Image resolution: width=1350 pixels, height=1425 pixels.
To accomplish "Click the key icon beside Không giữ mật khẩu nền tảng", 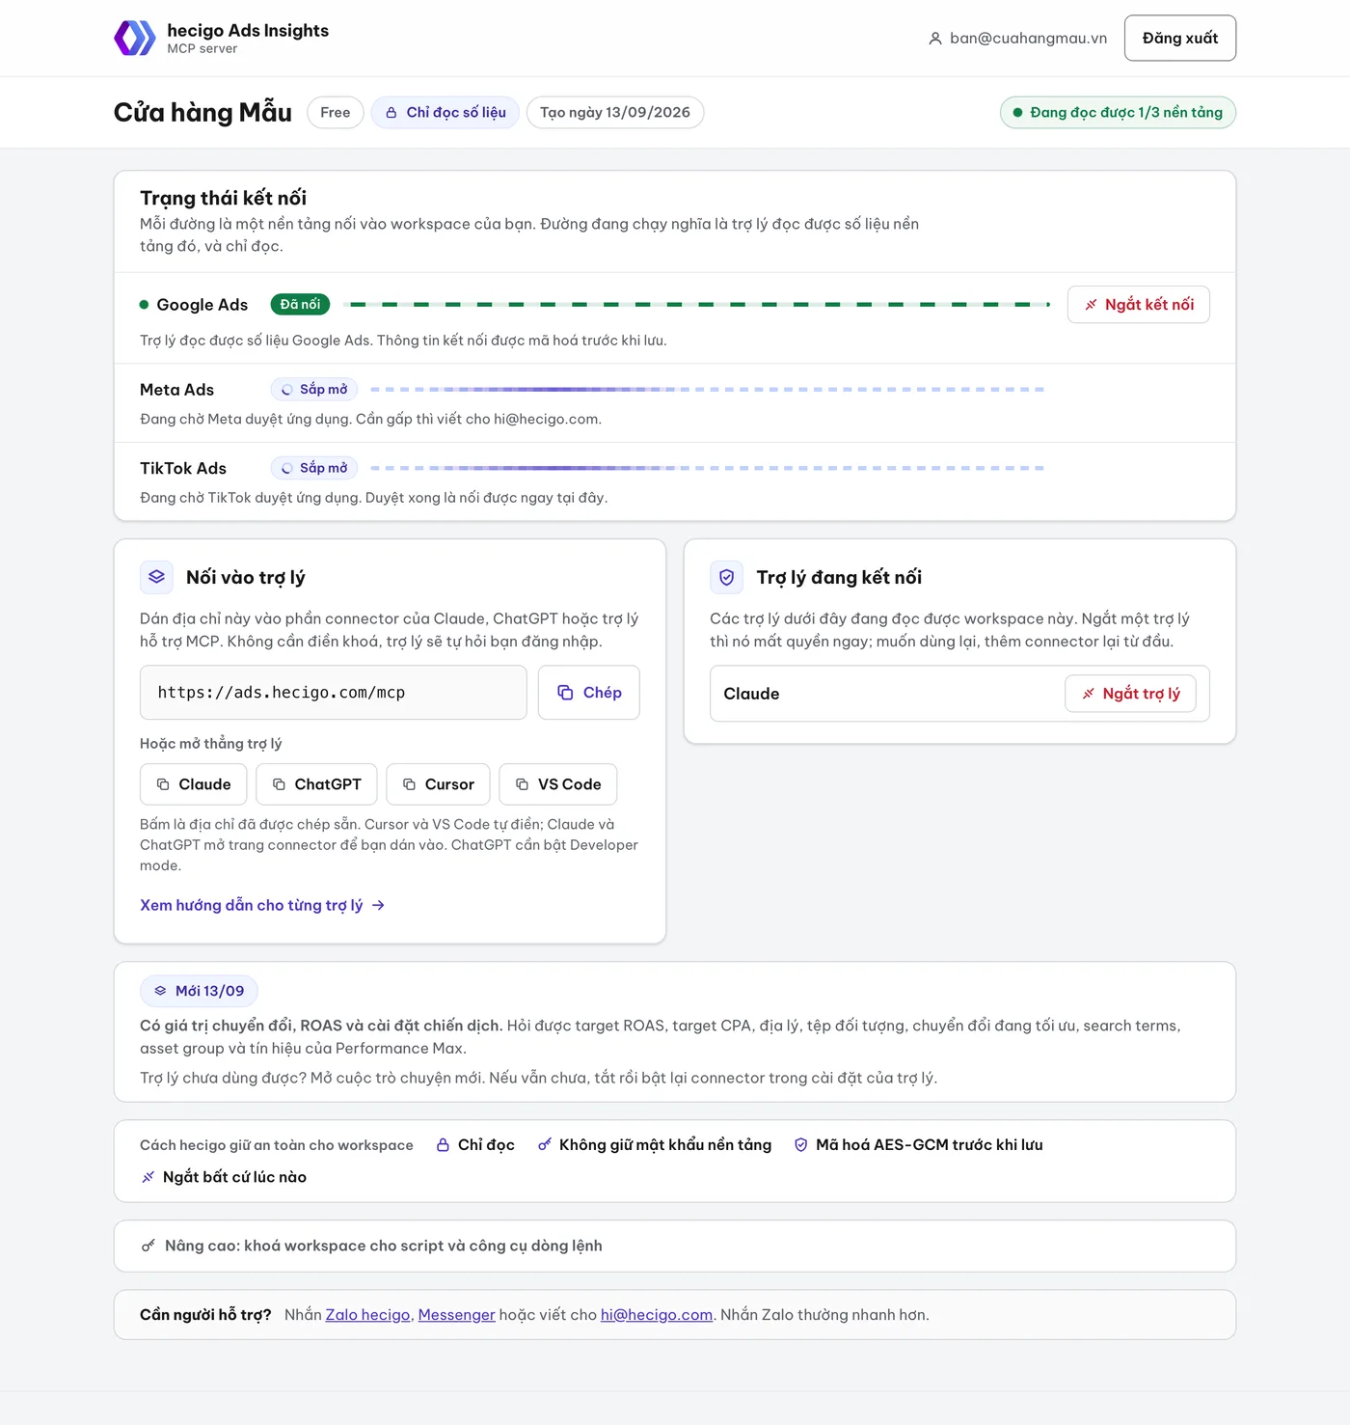I will pyautogui.click(x=545, y=1145).
